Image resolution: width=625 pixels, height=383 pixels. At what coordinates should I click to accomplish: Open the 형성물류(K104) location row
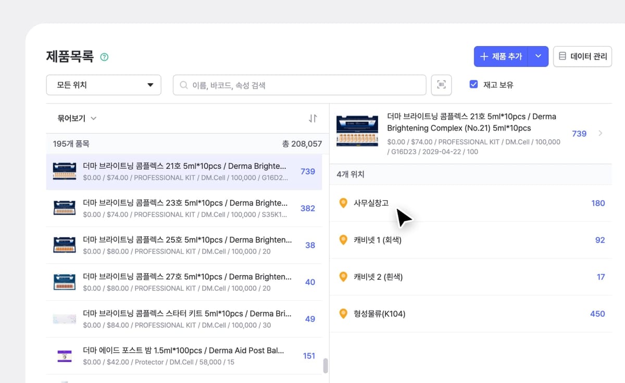[x=471, y=314]
